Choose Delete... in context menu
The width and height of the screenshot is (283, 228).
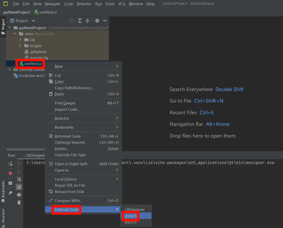(83, 149)
